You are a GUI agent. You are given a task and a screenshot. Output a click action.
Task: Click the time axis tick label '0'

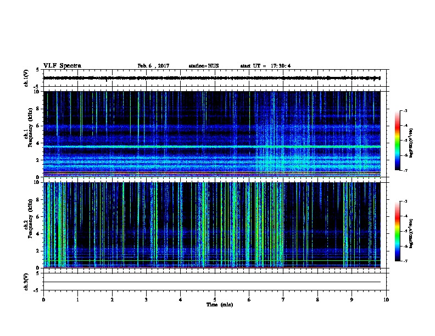(x=43, y=300)
